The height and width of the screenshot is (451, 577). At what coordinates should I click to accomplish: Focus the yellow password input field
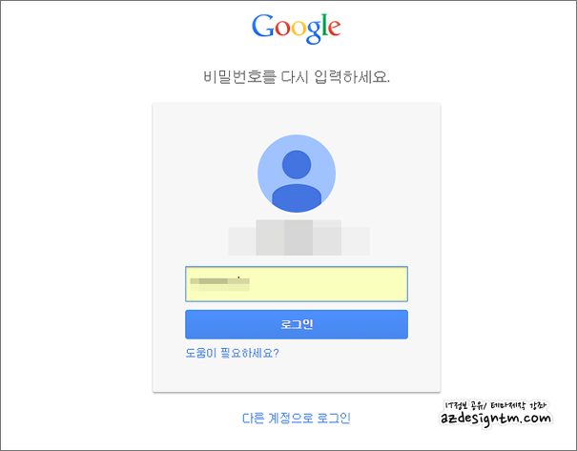[297, 284]
